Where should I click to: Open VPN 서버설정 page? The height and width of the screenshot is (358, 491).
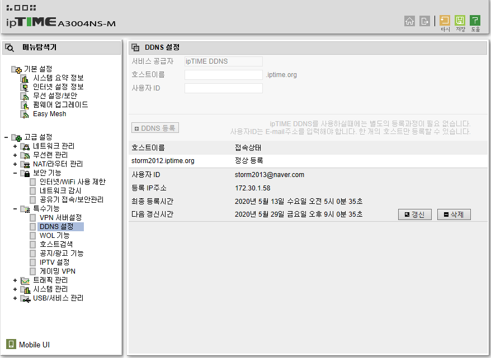[61, 218]
